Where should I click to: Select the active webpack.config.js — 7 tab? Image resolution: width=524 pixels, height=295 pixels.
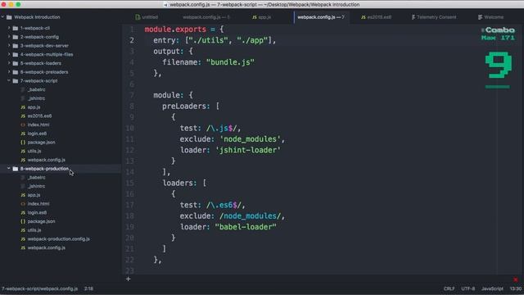click(321, 17)
